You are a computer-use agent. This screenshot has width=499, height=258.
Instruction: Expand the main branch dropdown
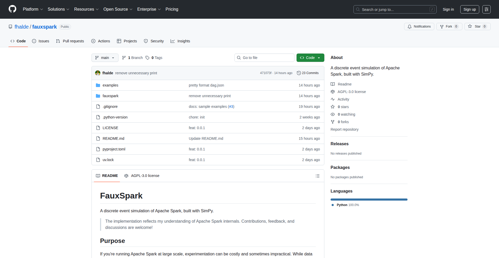(x=105, y=58)
